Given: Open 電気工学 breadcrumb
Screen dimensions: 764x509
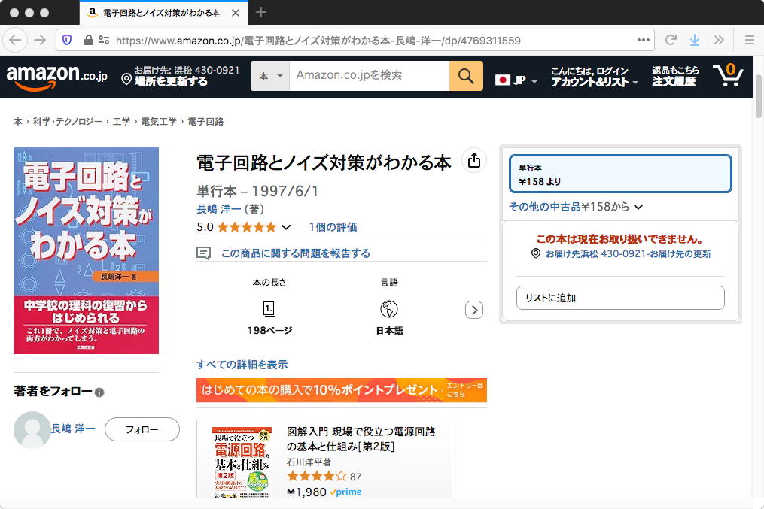Looking at the screenshot, I should [159, 121].
